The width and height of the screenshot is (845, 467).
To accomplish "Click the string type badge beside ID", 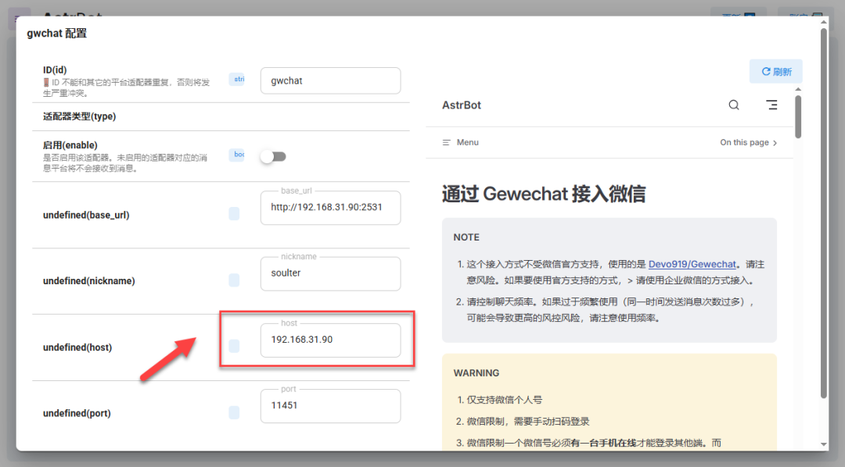I will (236, 79).
